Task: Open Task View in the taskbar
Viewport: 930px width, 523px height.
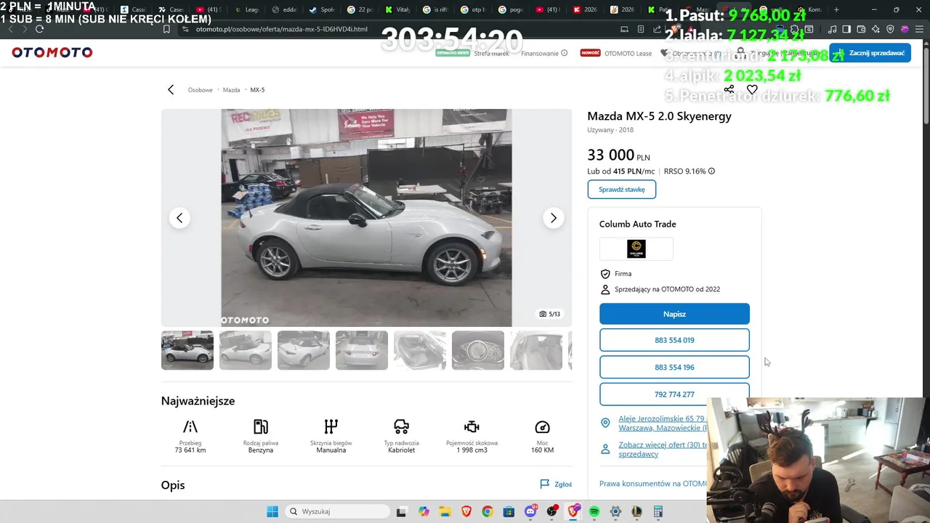Action: click(x=401, y=511)
